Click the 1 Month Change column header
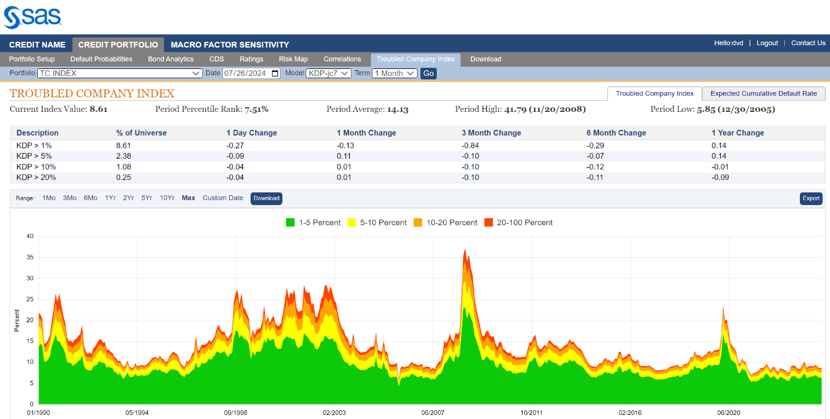Viewport: 830px width, 419px height. [x=367, y=133]
